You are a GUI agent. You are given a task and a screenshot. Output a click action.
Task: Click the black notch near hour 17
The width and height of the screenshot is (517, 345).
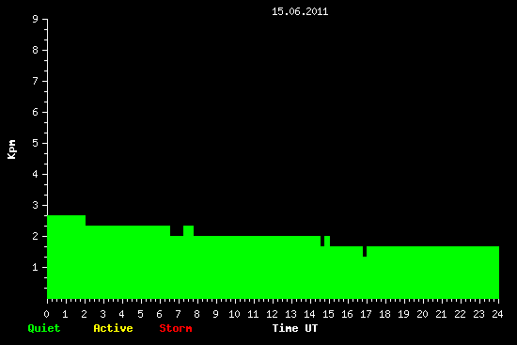365,251
